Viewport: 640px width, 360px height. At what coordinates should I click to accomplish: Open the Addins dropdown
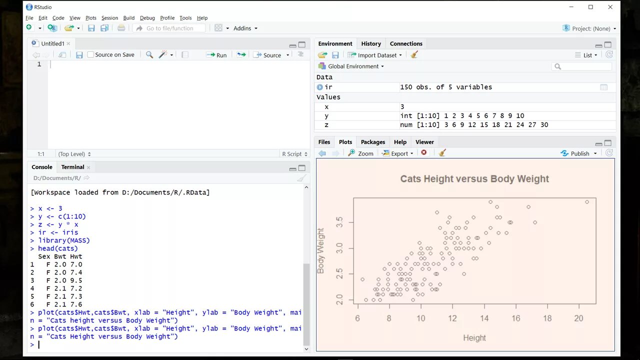coord(245,28)
